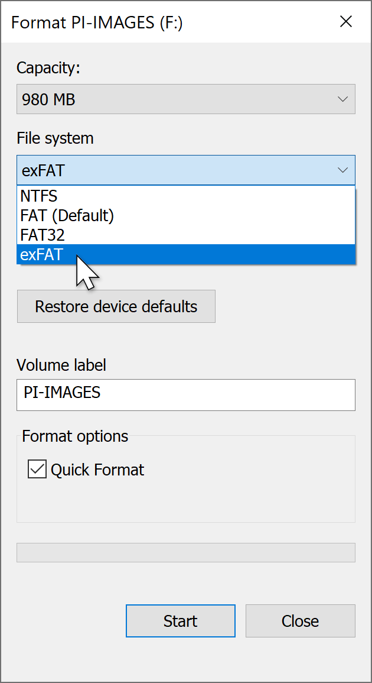Select NTFS from the file system list
Viewport: 372px width, 683px height.
tap(39, 196)
